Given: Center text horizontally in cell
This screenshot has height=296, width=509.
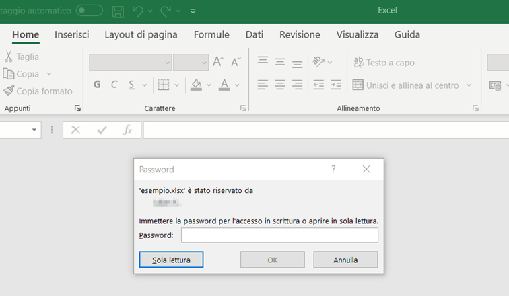Looking at the screenshot, I should (x=280, y=85).
